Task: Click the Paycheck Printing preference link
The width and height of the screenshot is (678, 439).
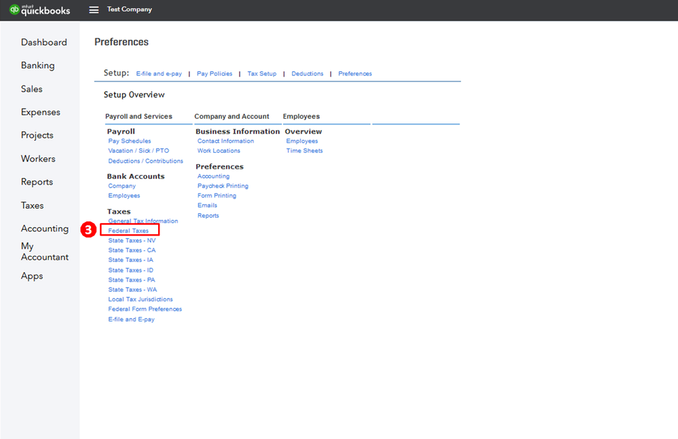Action: coord(223,186)
